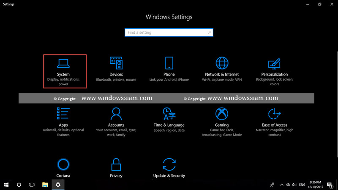This screenshot has height=190, width=338.
Task: Click the Settings window vertical scrollbar
Action: coord(337,104)
